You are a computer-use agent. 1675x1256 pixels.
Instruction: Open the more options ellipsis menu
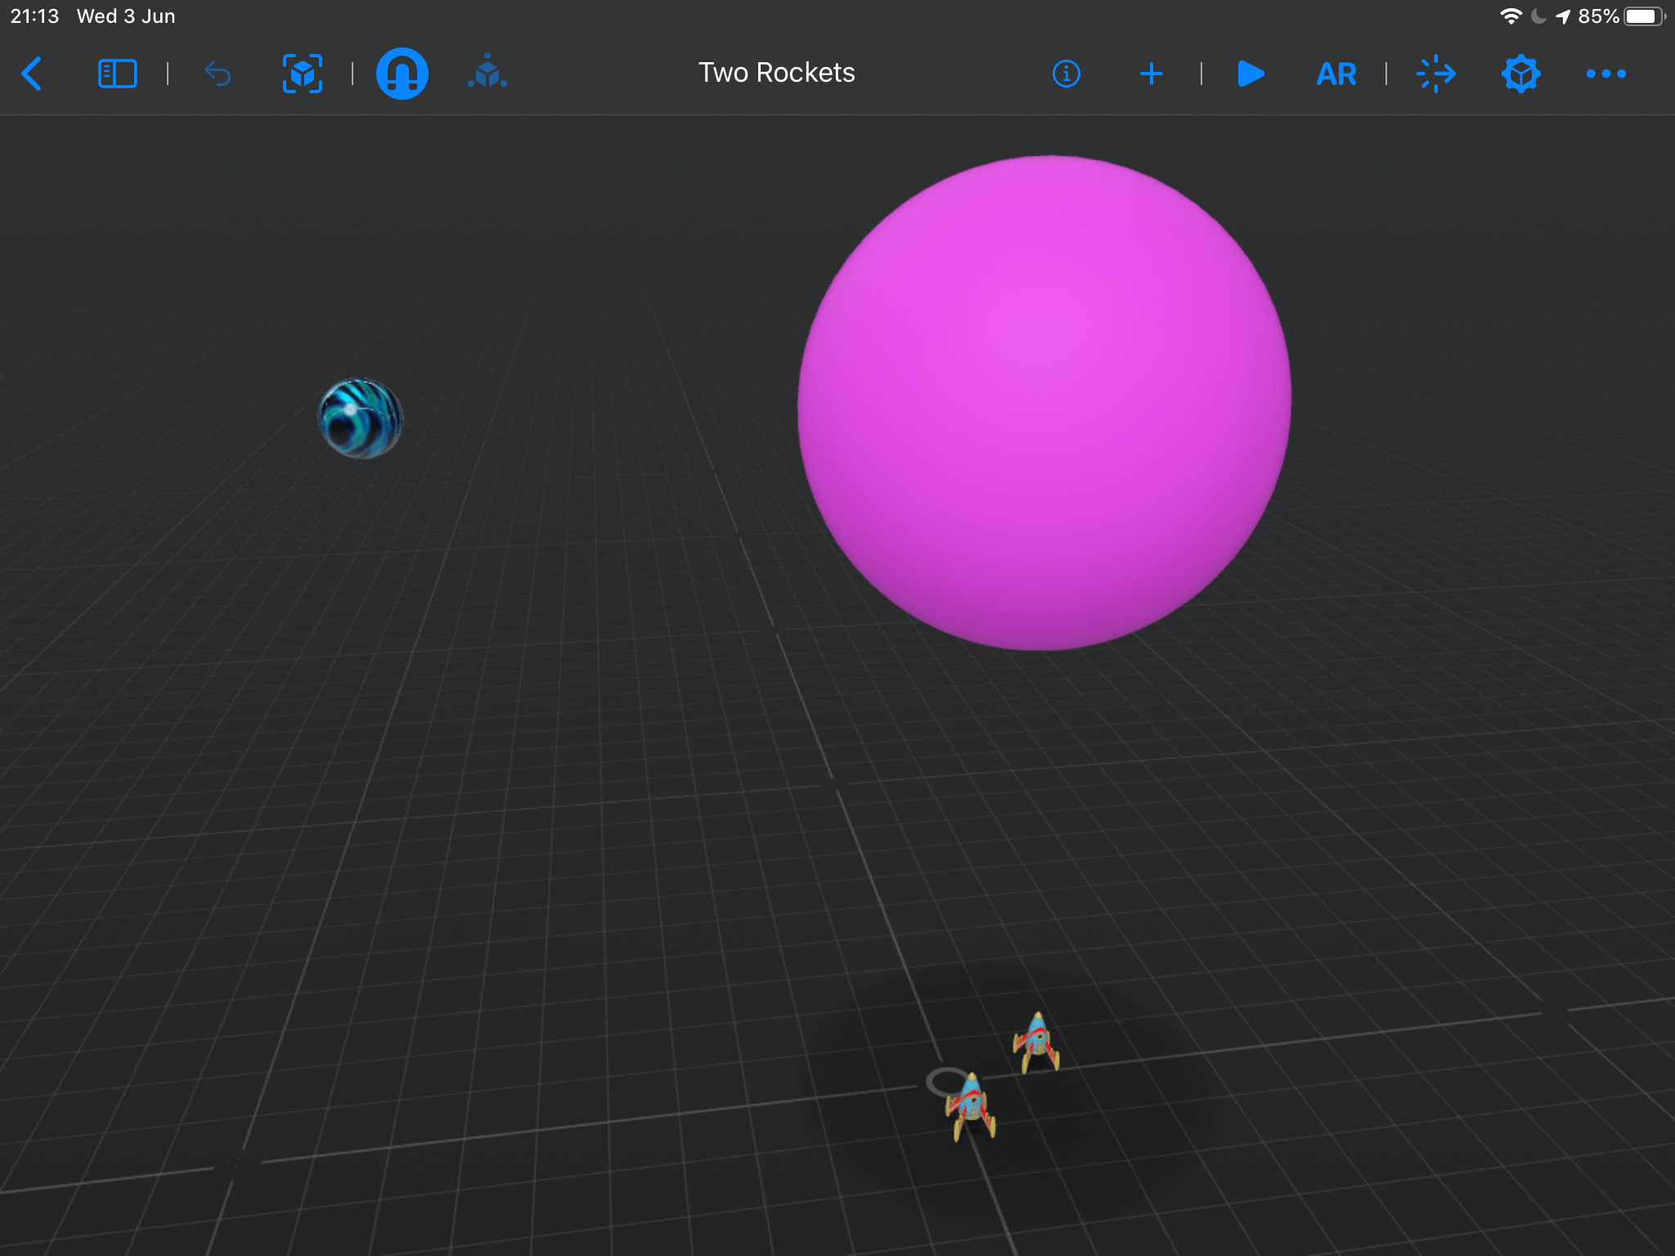point(1605,74)
